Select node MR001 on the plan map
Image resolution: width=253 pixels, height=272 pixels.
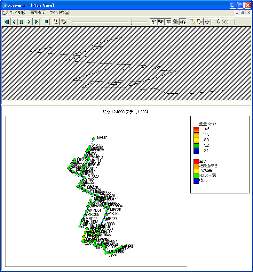(x=94, y=139)
